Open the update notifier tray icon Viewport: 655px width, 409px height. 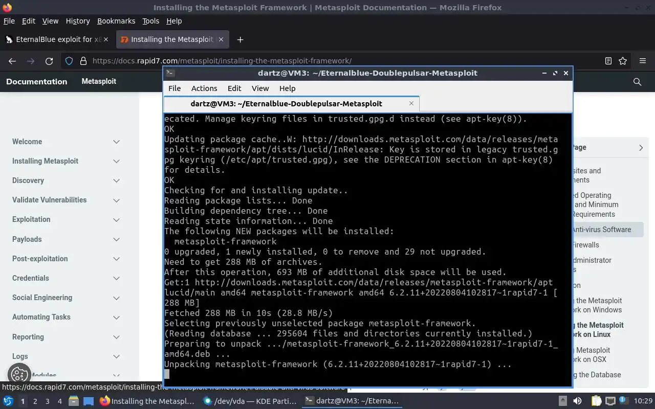[624, 401]
